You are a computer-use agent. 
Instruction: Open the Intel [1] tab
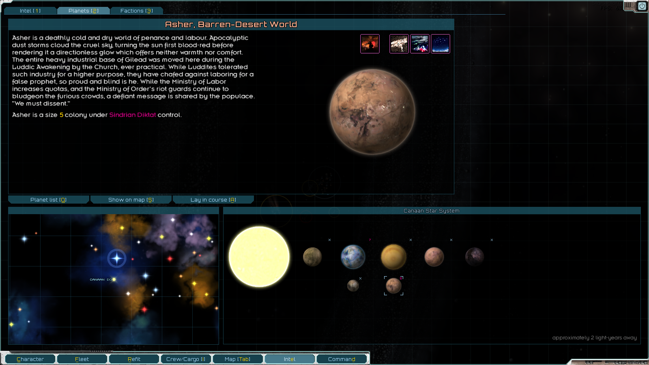[x=30, y=11]
